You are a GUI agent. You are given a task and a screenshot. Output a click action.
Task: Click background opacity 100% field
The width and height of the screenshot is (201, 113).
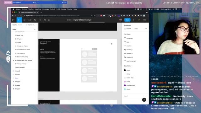pos(136,29)
